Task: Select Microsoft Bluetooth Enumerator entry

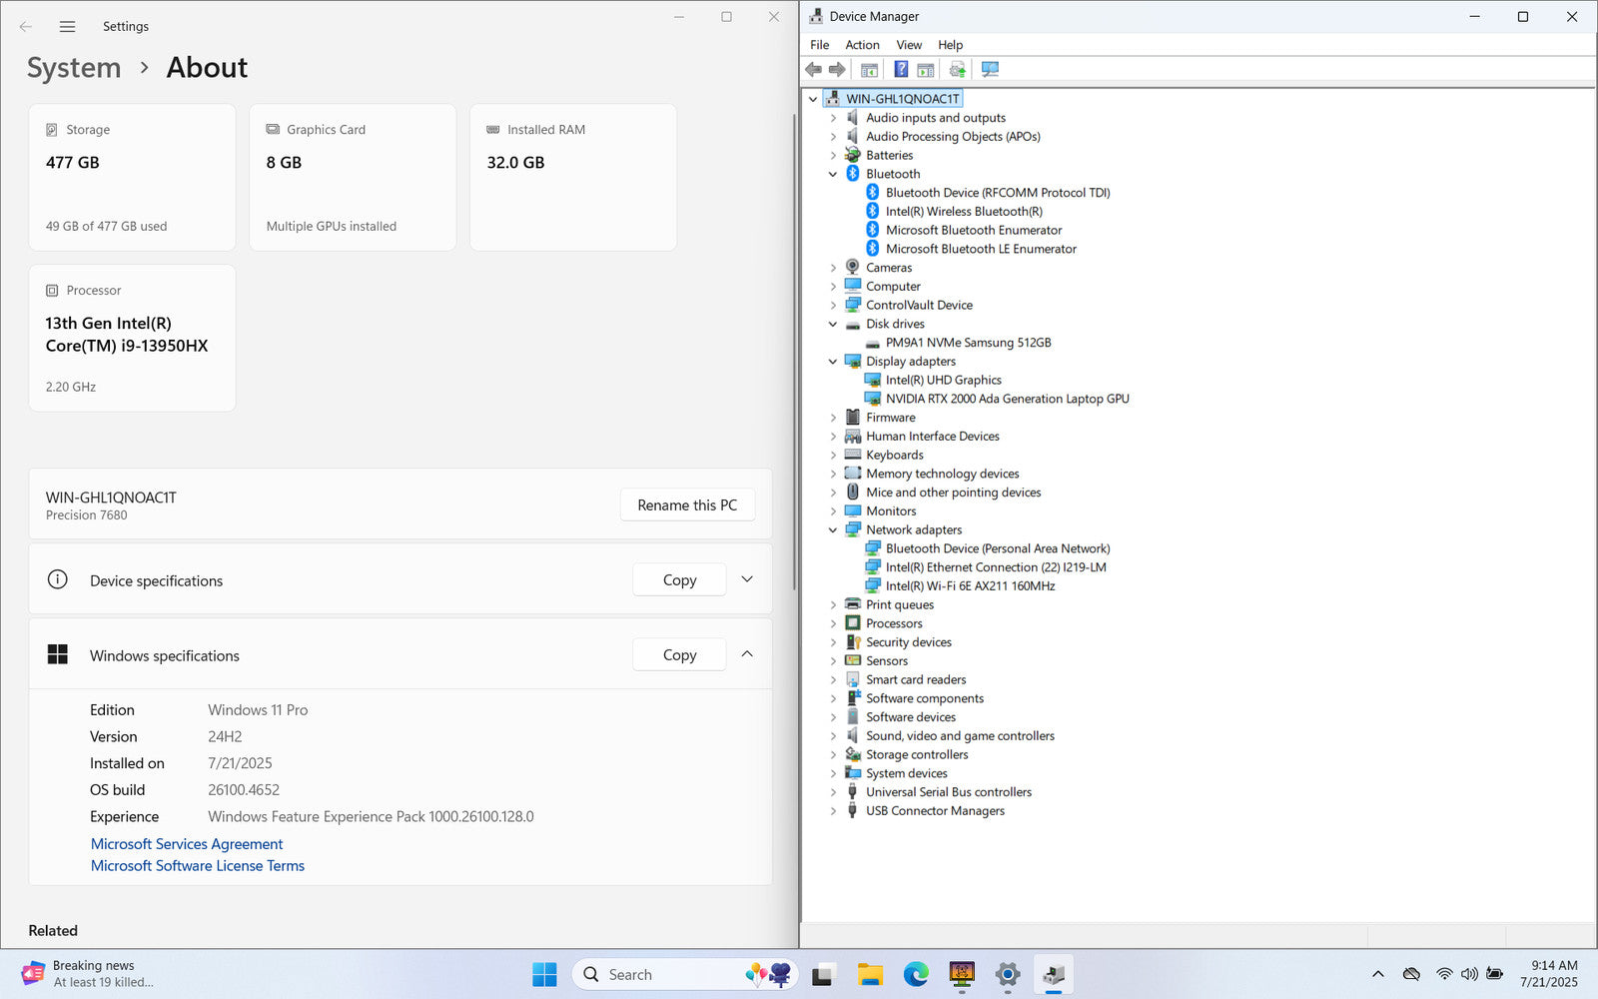Action: click(x=974, y=230)
